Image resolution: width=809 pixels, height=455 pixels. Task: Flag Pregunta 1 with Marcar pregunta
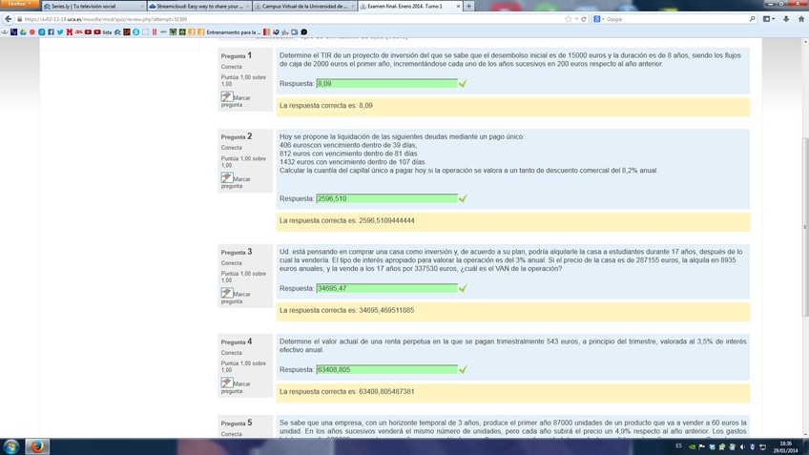[236, 99]
